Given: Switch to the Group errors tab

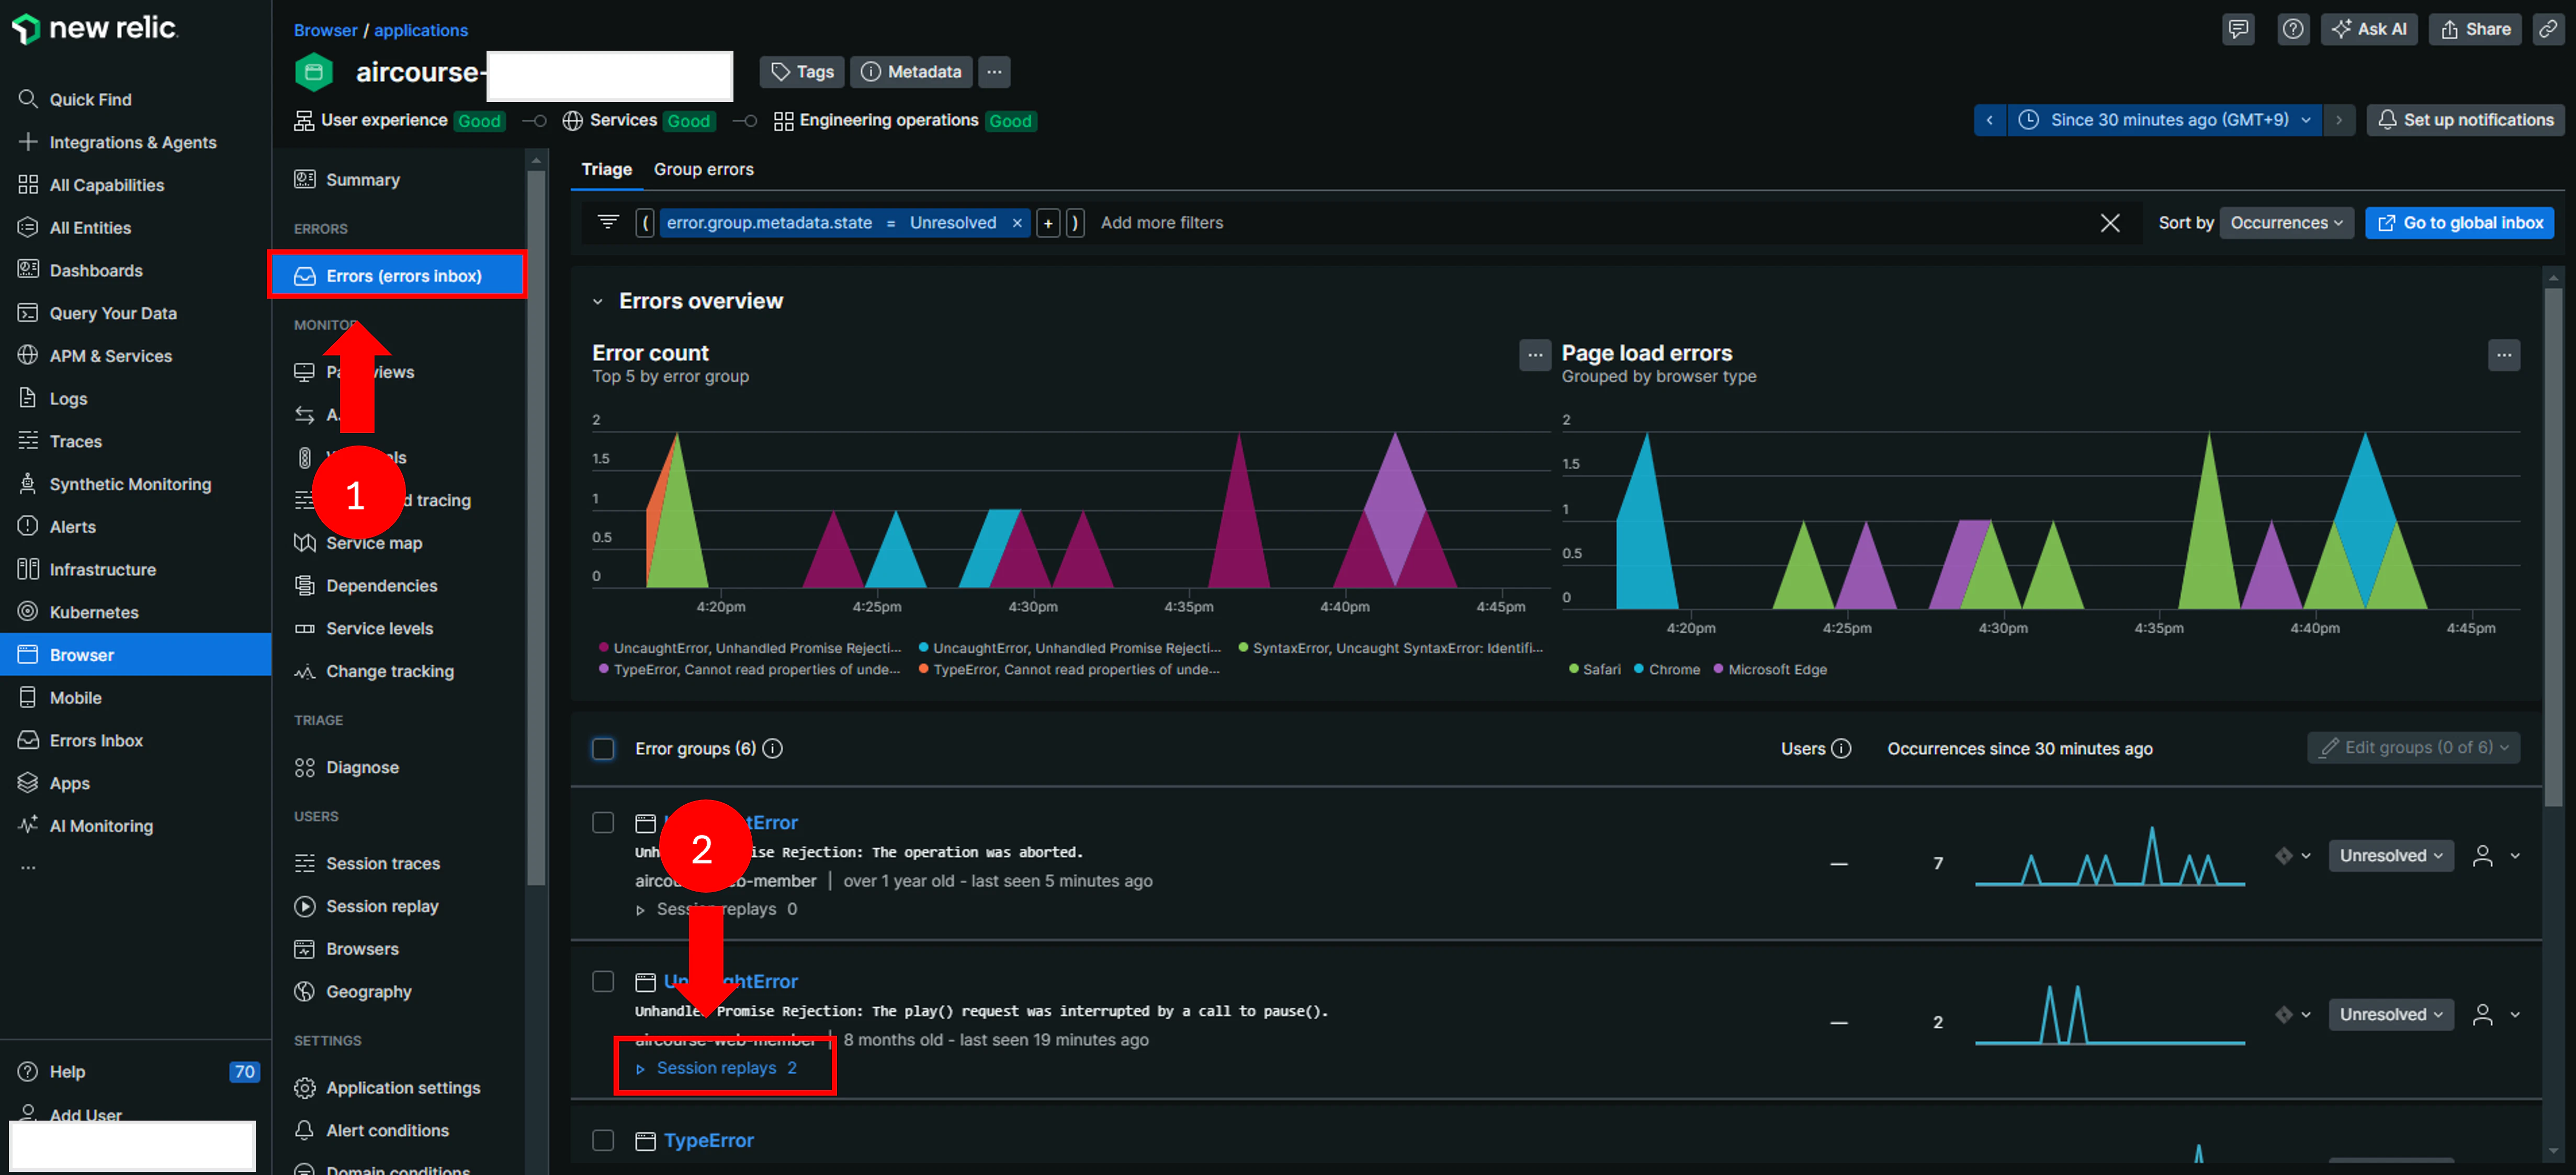Looking at the screenshot, I should (x=704, y=169).
